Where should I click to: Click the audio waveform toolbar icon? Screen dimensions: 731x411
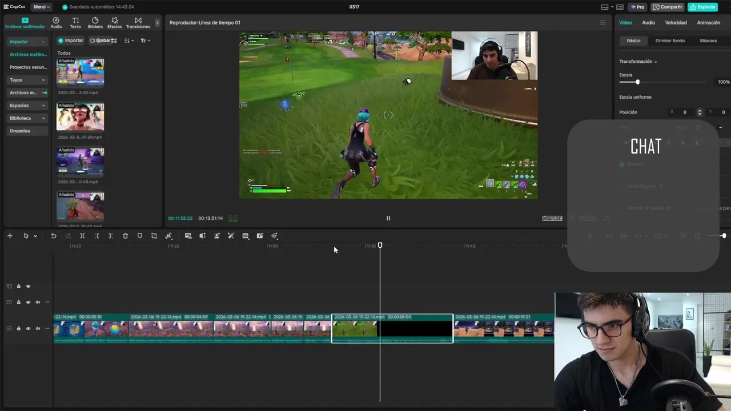pos(274,236)
